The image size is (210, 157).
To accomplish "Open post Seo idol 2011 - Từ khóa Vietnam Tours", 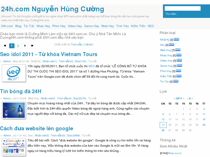I will (x=49, y=54).
